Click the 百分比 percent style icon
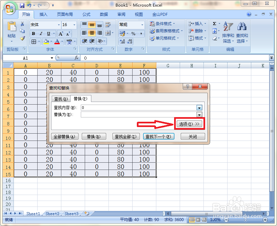Image resolution: width=277 pixels, height=226 pixels. 134,34
